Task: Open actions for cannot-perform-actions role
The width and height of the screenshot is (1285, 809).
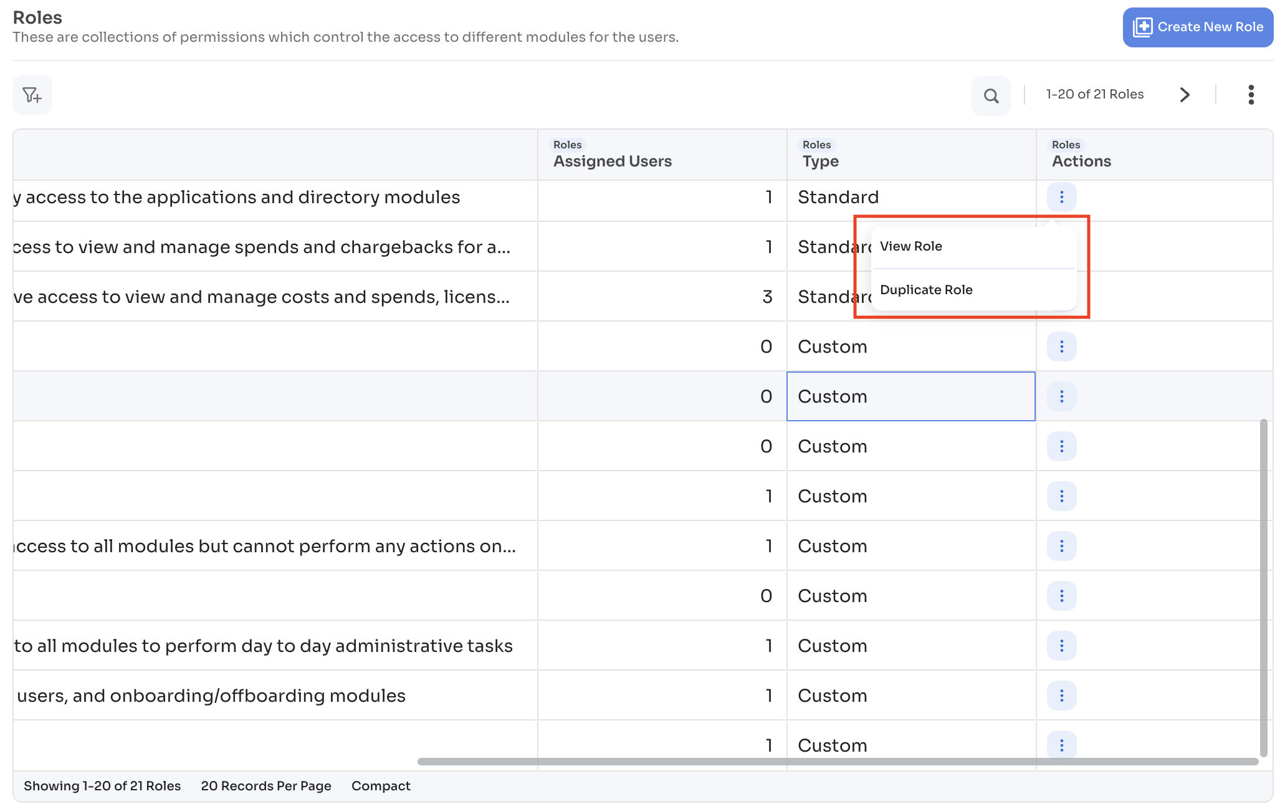Action: (x=1061, y=546)
